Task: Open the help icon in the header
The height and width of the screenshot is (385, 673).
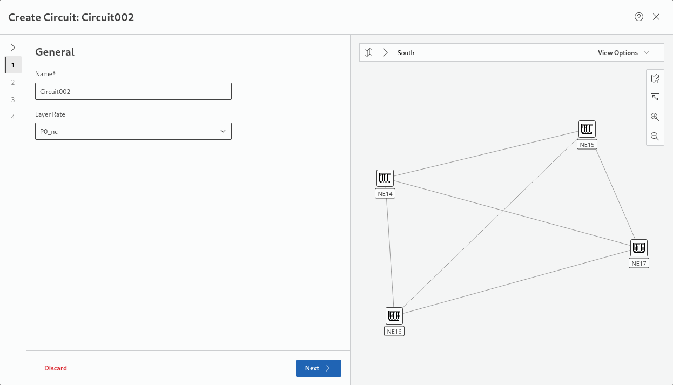Action: tap(639, 17)
